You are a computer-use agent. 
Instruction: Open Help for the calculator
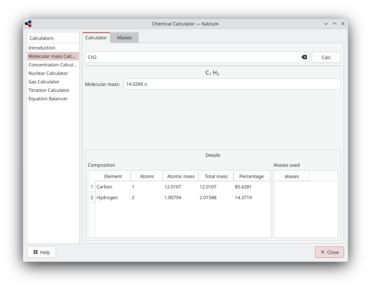point(42,252)
